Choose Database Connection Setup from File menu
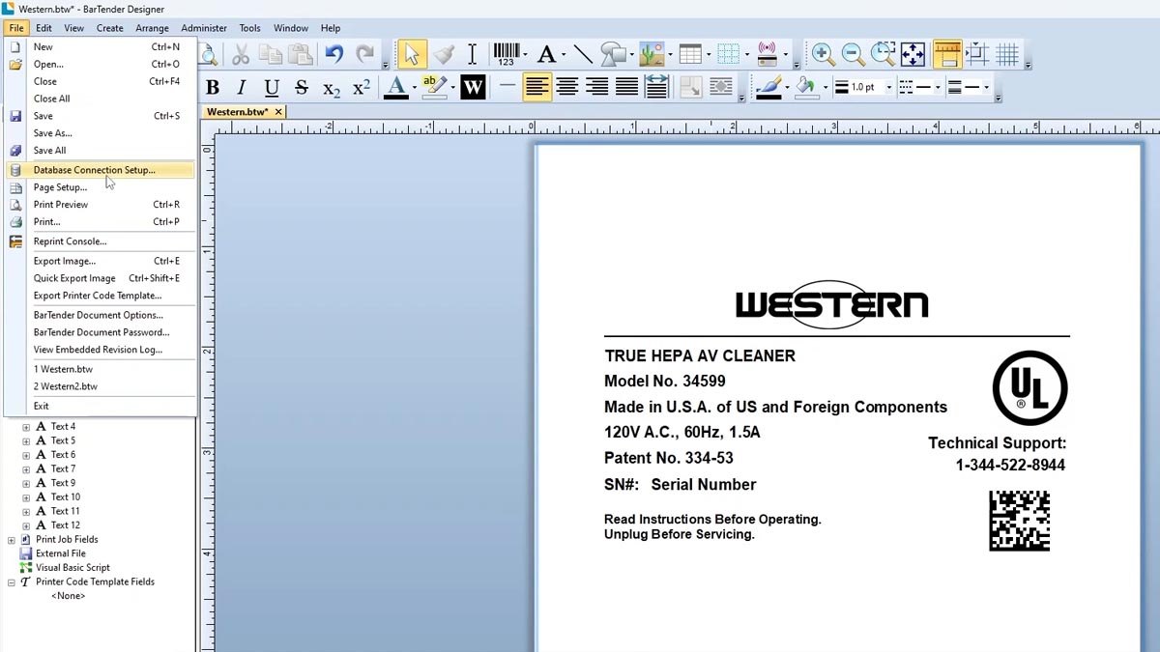 pyautogui.click(x=94, y=170)
